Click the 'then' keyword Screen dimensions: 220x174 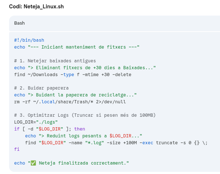pyautogui.click(x=80, y=129)
